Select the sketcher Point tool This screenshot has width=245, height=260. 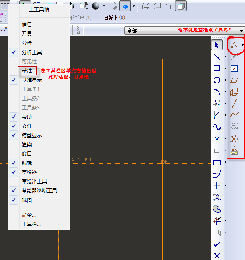tap(217, 139)
